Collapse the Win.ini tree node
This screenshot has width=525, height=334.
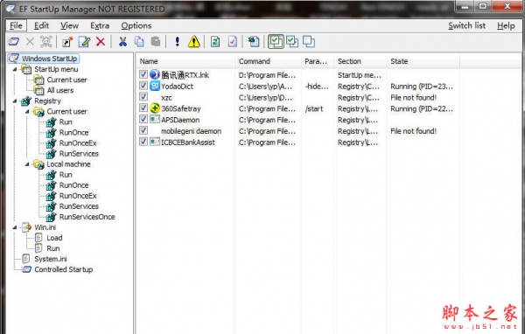[15, 227]
